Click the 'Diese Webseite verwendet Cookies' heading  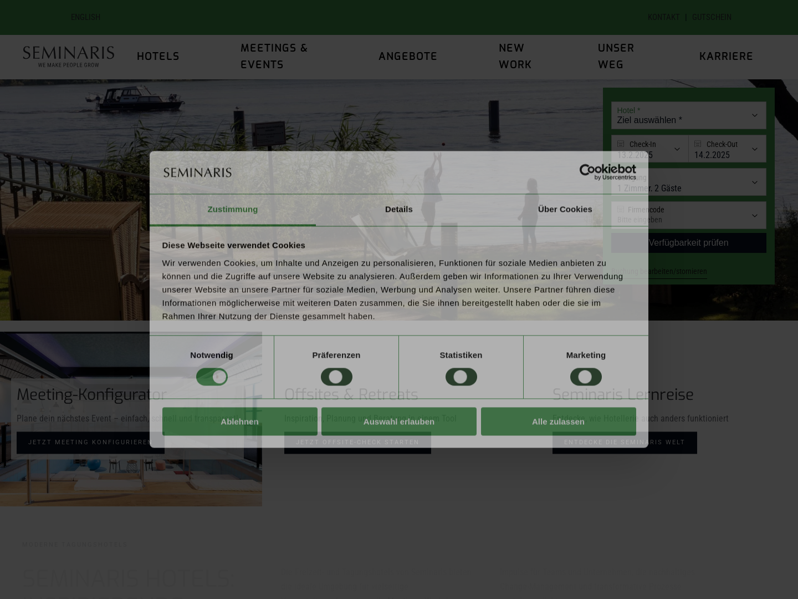234,245
